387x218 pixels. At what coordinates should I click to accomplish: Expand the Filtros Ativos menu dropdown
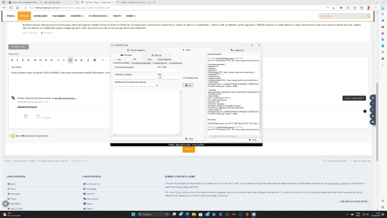[98, 16]
